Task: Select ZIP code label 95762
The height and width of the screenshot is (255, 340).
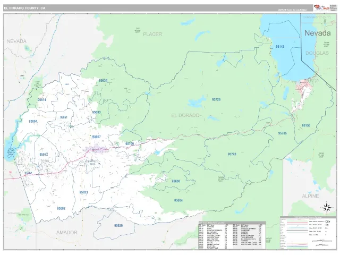Action: tap(28, 173)
